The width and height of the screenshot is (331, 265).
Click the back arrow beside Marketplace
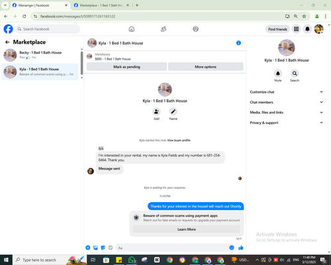coord(7,42)
